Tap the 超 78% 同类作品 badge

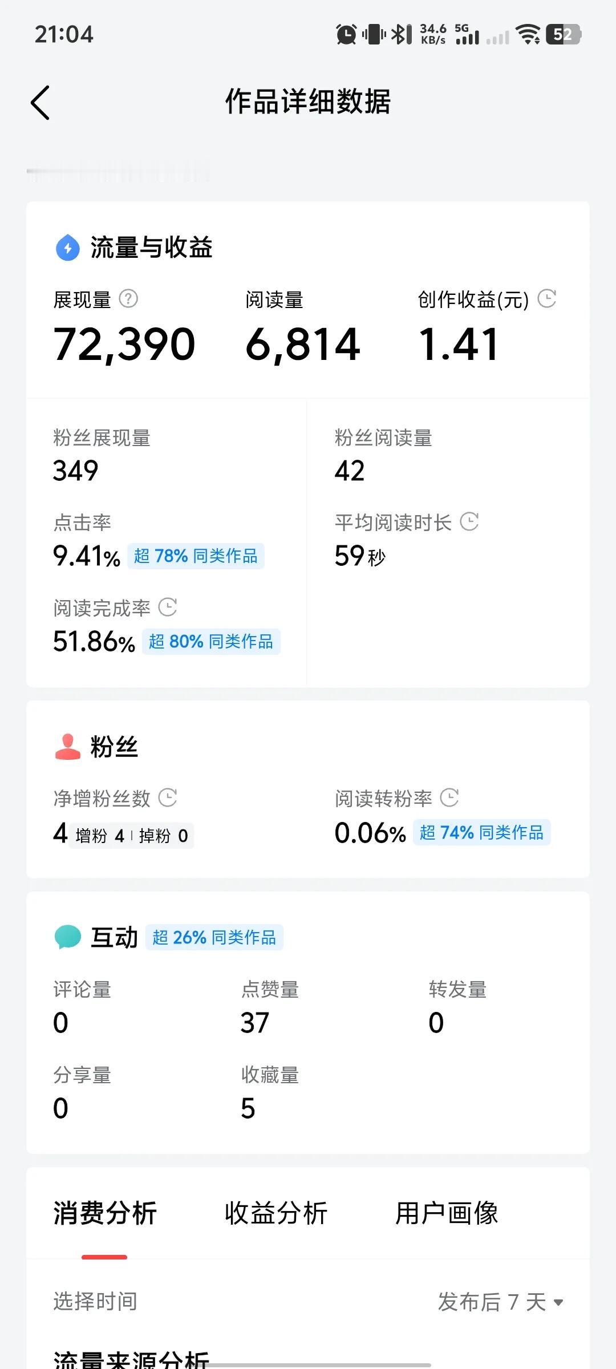(x=196, y=556)
